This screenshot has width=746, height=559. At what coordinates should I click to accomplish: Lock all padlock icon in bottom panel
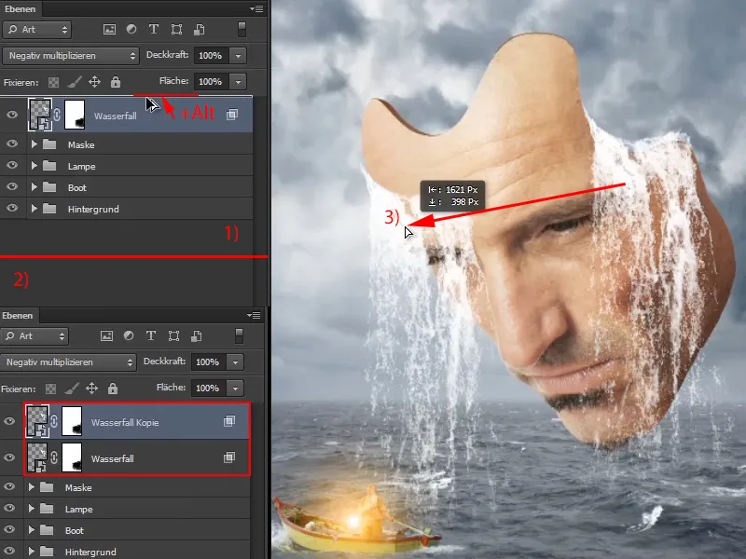point(112,389)
